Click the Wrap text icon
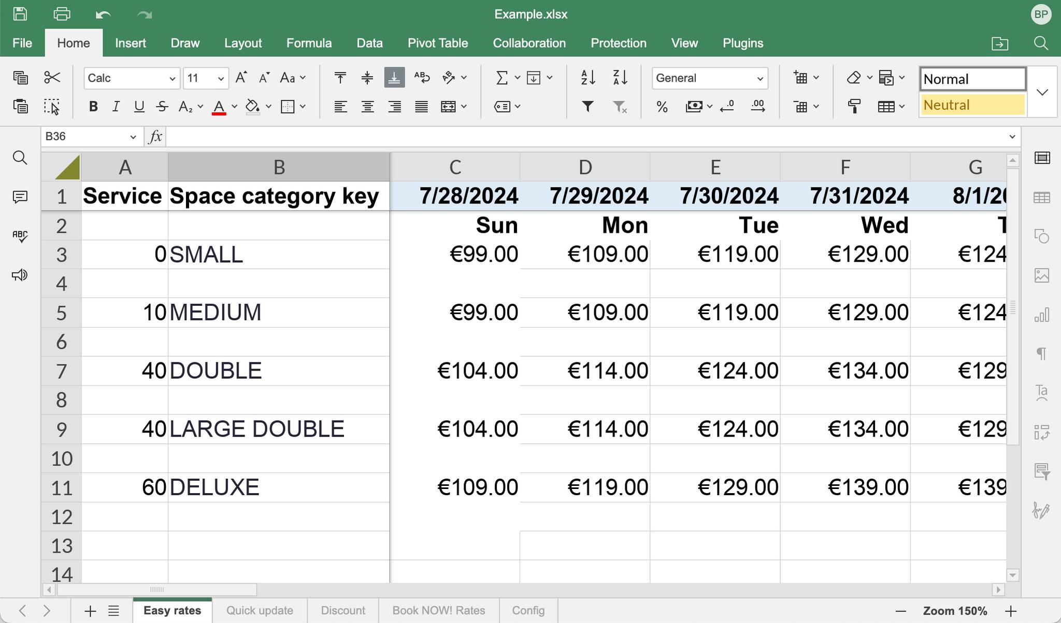 [422, 78]
